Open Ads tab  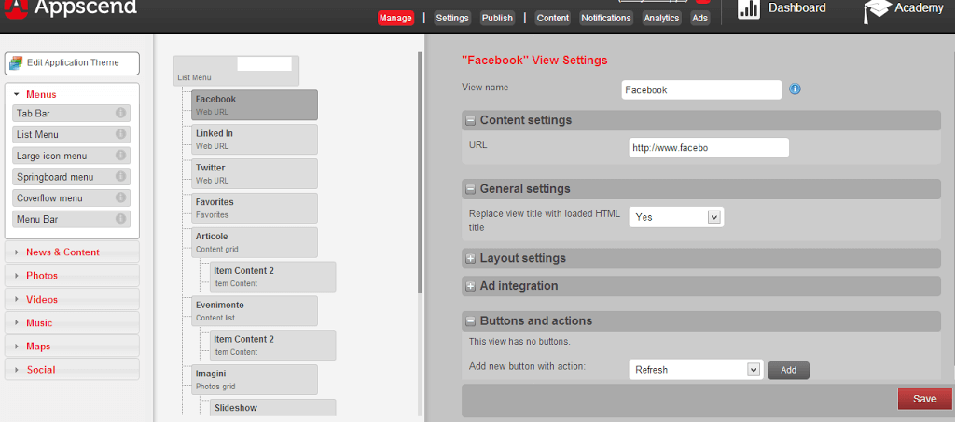pyautogui.click(x=700, y=19)
